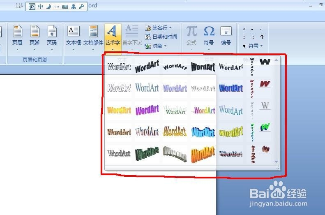Choose the orange-yellow gradient WordArt style

(119, 110)
